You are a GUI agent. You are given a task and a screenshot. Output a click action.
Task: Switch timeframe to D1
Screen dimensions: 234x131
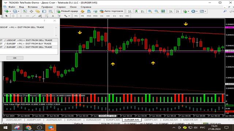point(114,16)
